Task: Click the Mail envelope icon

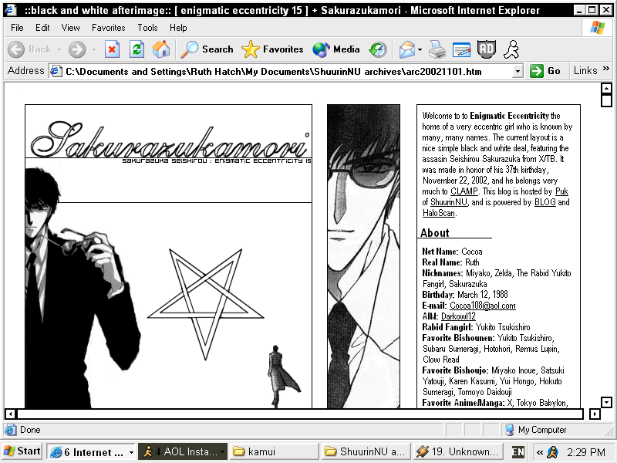Action: (407, 50)
